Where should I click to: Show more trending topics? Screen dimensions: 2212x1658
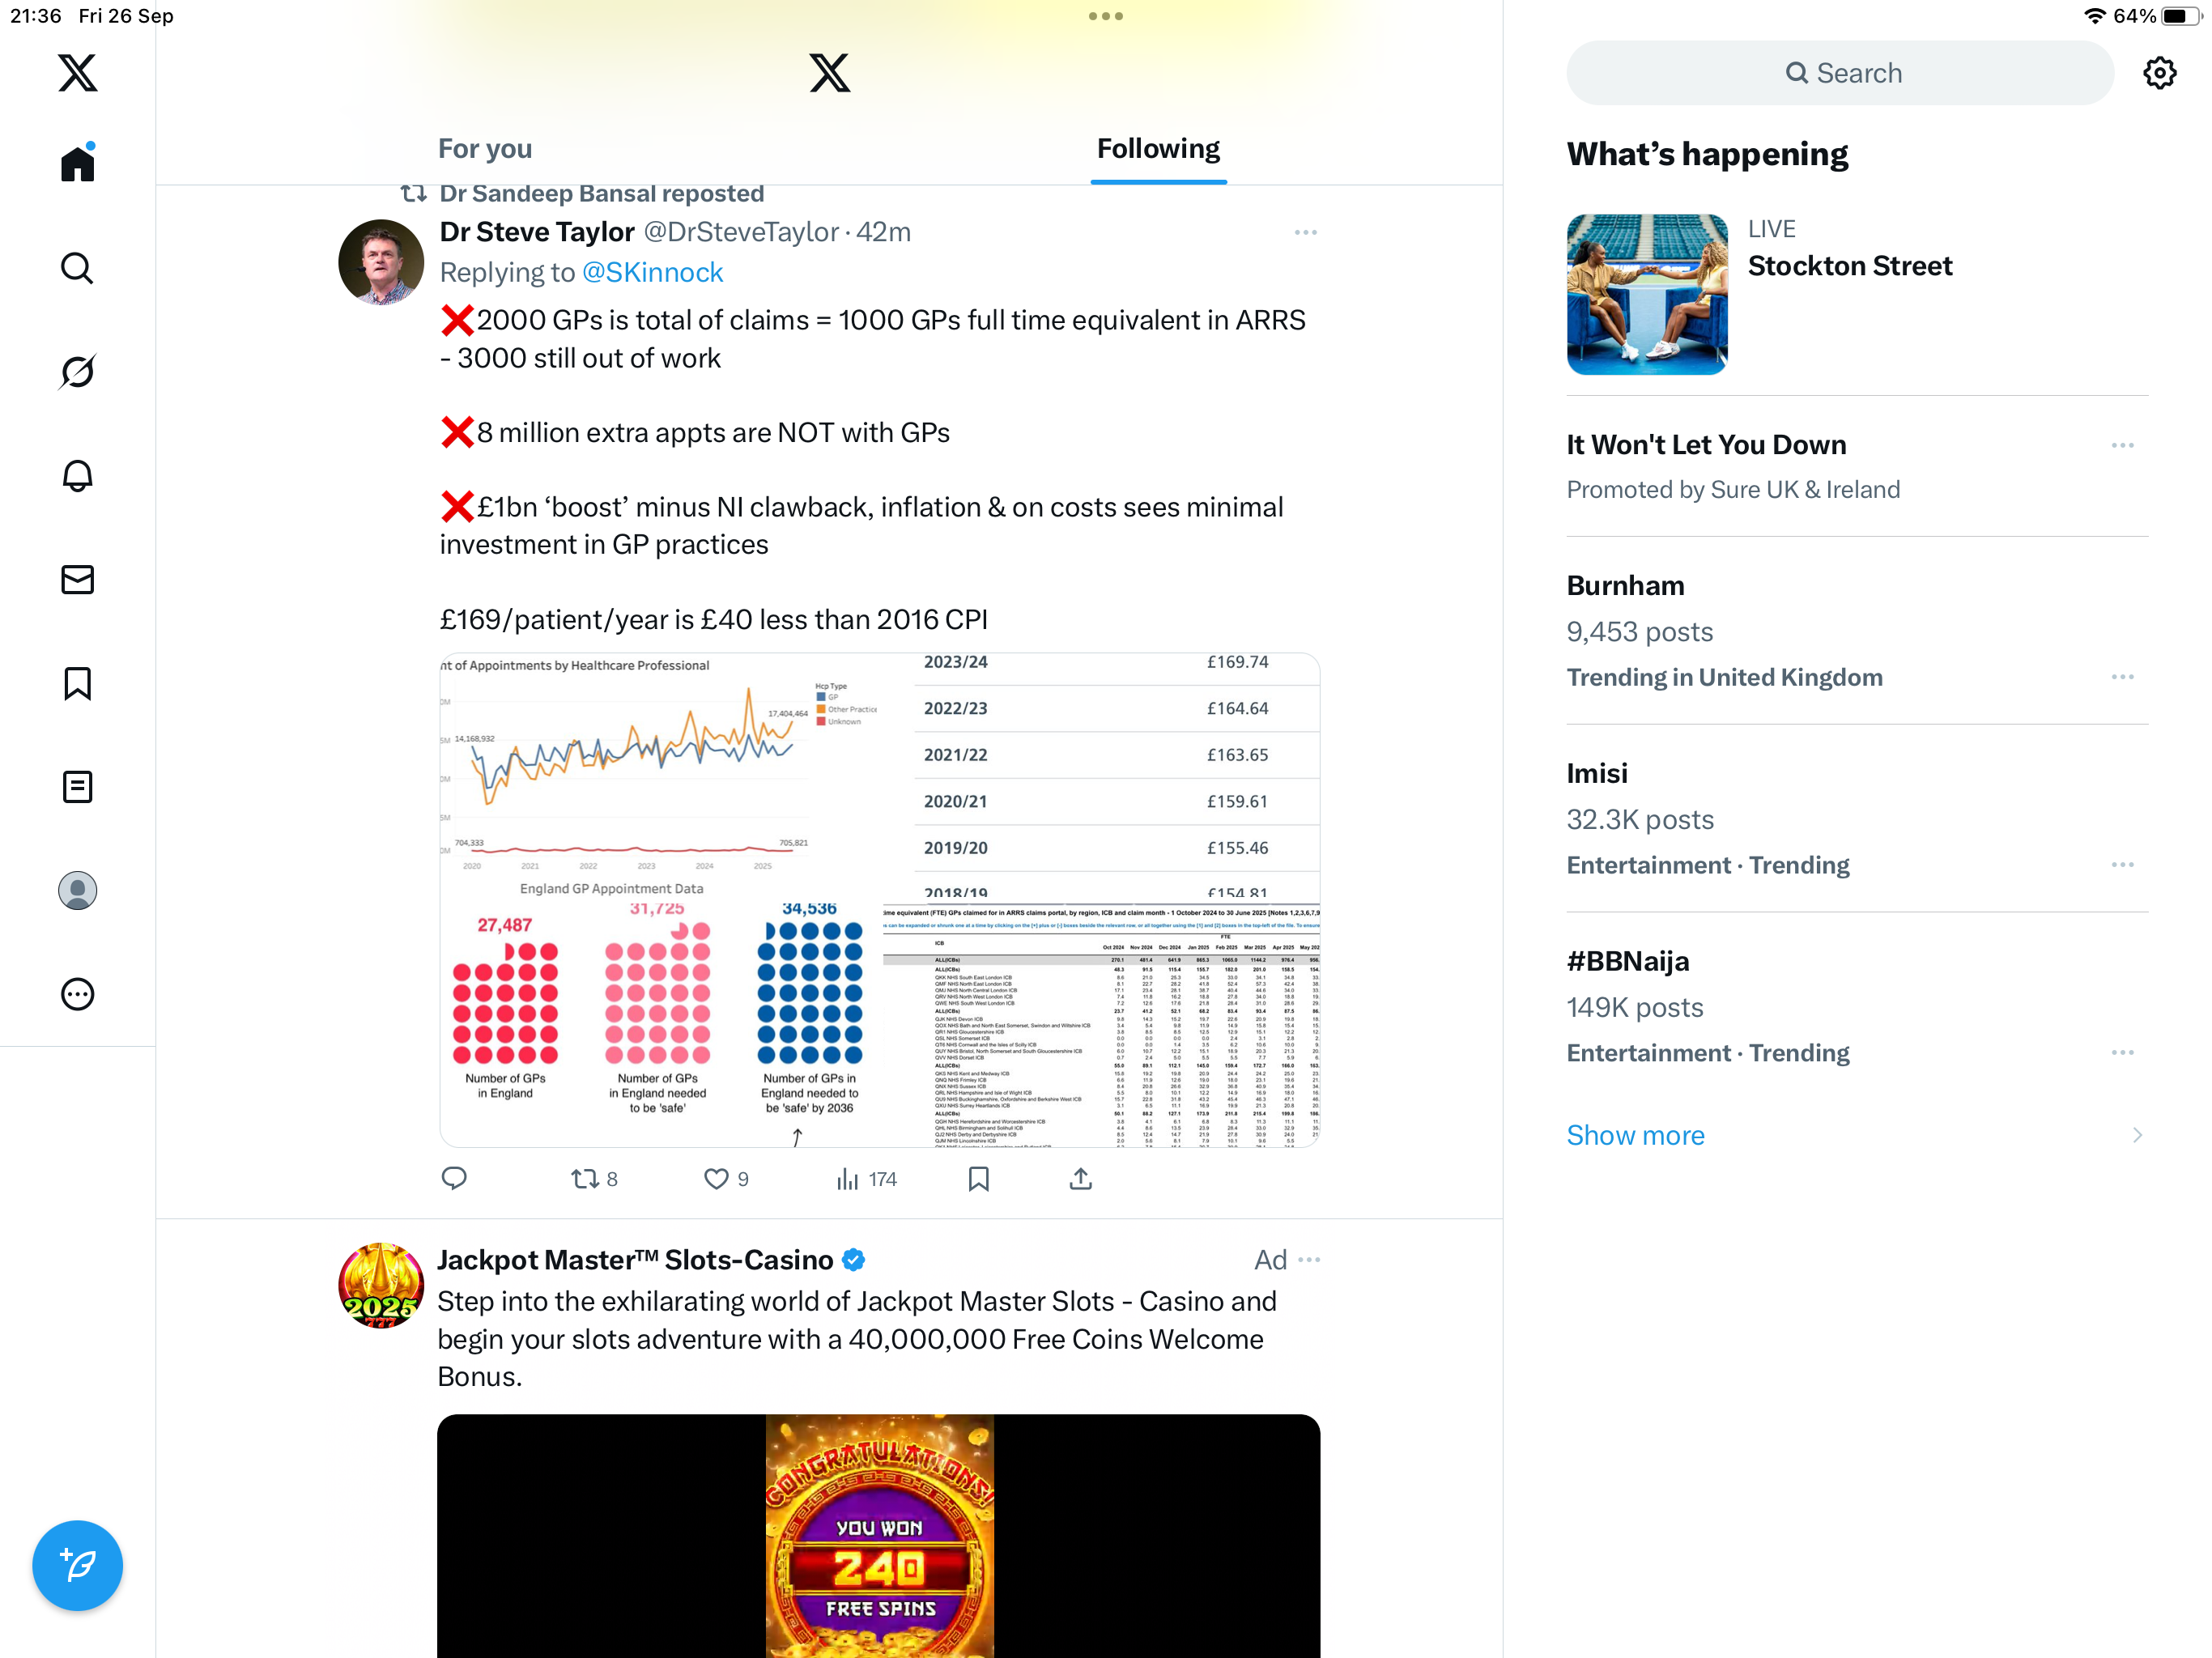pos(1635,1135)
